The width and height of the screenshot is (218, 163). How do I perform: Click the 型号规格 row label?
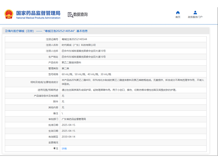(53, 74)
